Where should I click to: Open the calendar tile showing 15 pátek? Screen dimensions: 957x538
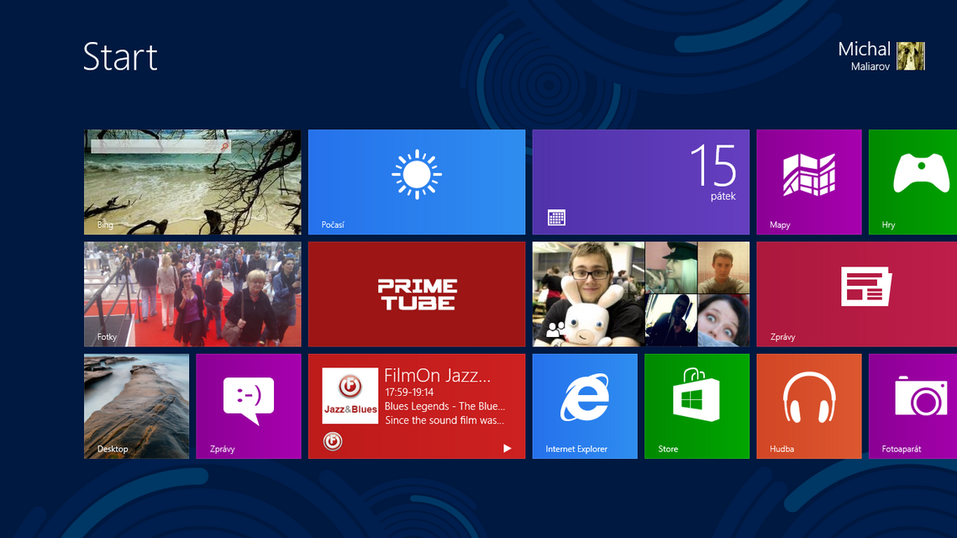640,182
